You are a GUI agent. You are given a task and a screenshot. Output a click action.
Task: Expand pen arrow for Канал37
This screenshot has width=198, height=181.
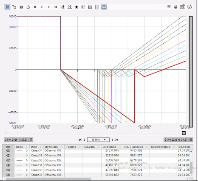point(27,165)
